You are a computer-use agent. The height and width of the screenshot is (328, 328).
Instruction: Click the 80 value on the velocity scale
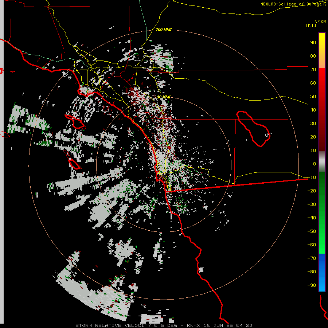(313, 56)
